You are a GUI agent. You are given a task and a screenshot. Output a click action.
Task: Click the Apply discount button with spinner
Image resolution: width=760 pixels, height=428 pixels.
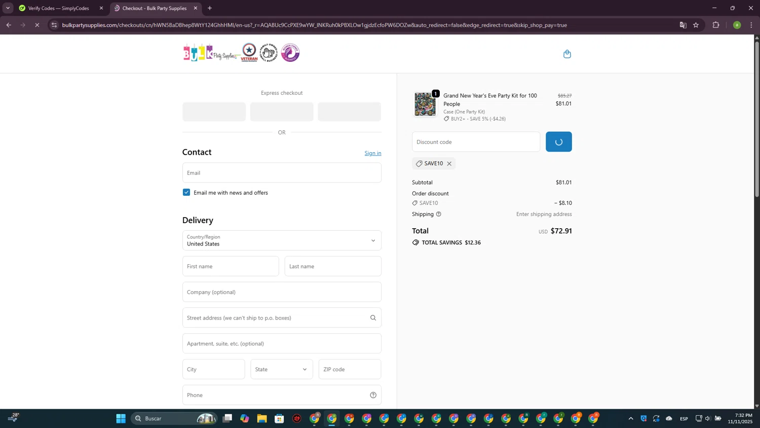pos(558,142)
